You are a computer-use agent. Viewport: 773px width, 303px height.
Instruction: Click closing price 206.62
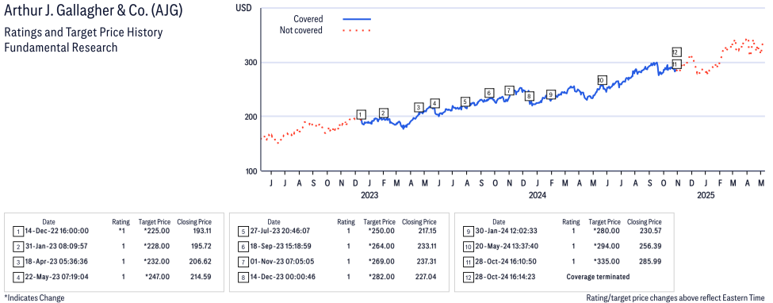[x=201, y=262]
